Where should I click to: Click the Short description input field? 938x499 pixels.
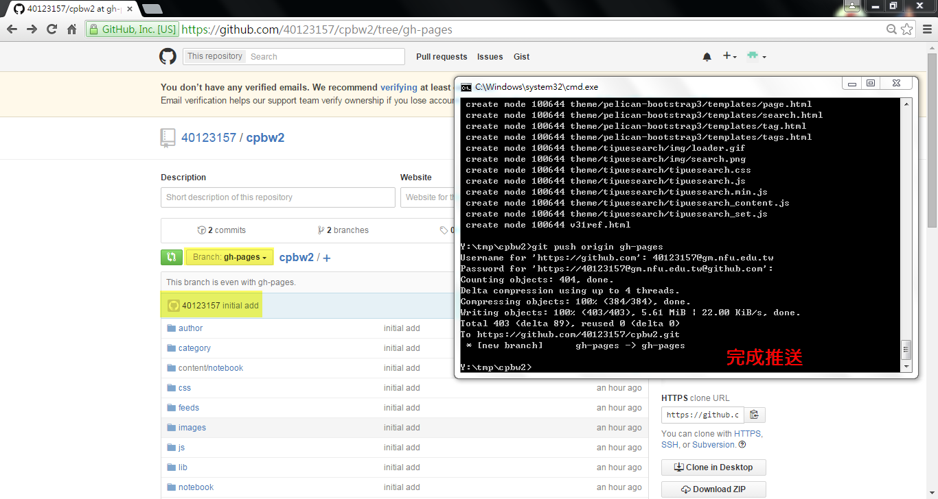coord(278,197)
